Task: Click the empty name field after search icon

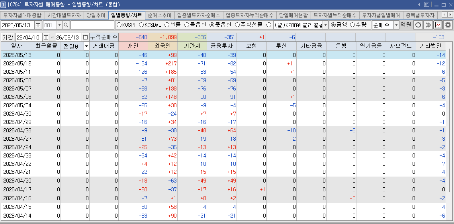Action: point(92,25)
